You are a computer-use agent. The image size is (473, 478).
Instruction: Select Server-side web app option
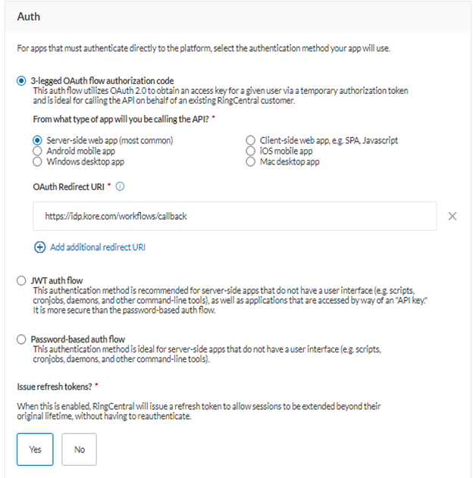(37, 140)
